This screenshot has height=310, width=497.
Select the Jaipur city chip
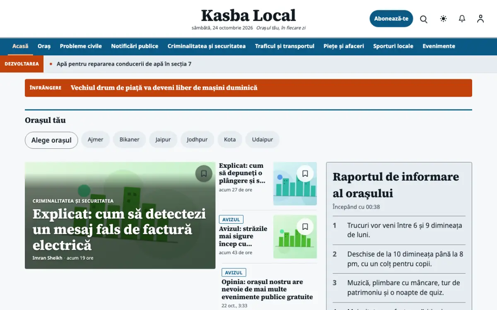click(163, 140)
